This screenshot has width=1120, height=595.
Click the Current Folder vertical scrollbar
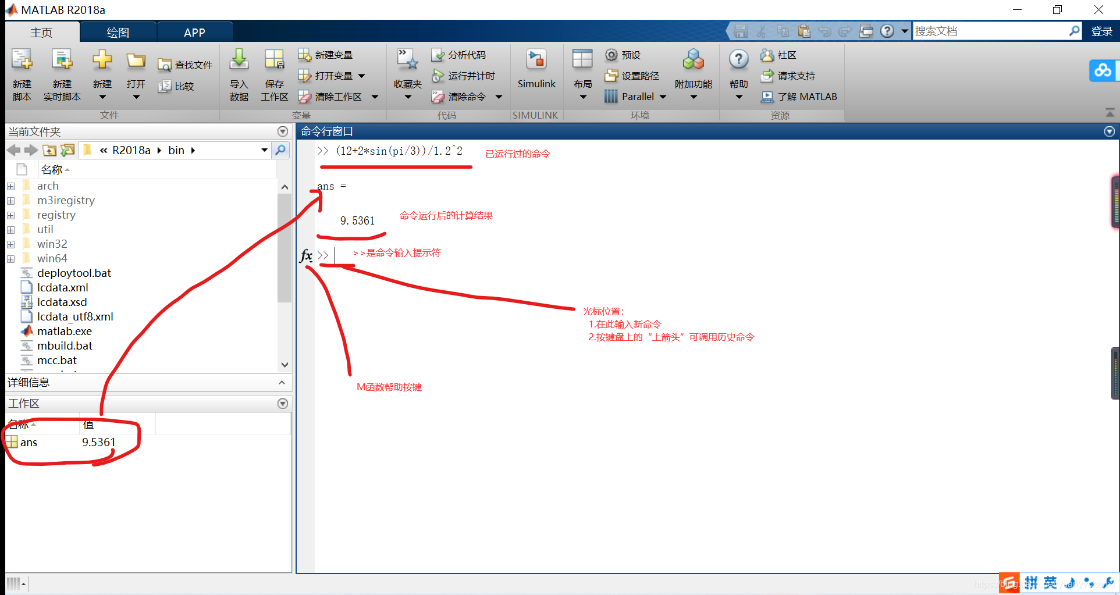(x=285, y=248)
